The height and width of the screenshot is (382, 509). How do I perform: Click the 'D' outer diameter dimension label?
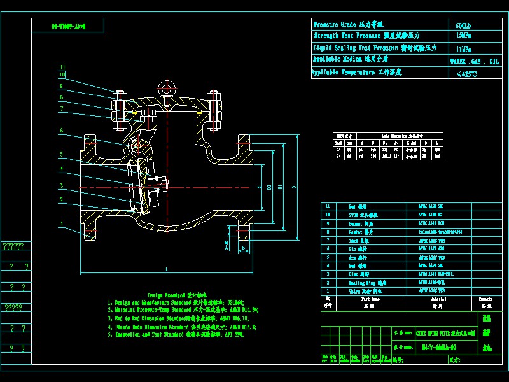coord(294,187)
